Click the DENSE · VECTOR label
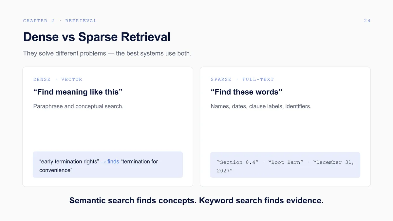Image resolution: width=393 pixels, height=221 pixels. (58, 79)
